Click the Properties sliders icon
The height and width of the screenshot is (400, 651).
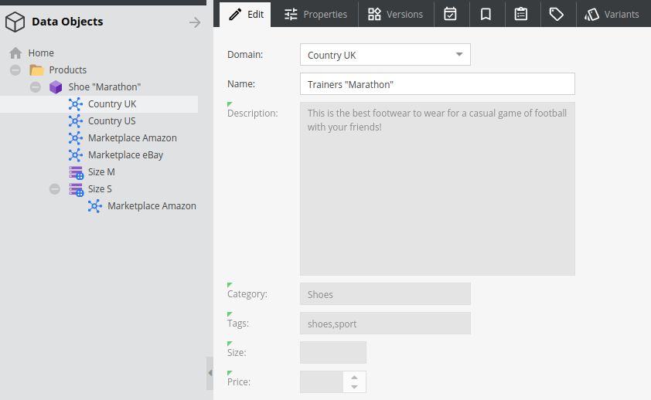291,15
